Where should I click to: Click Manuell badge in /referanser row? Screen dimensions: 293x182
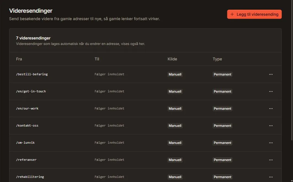(x=175, y=160)
